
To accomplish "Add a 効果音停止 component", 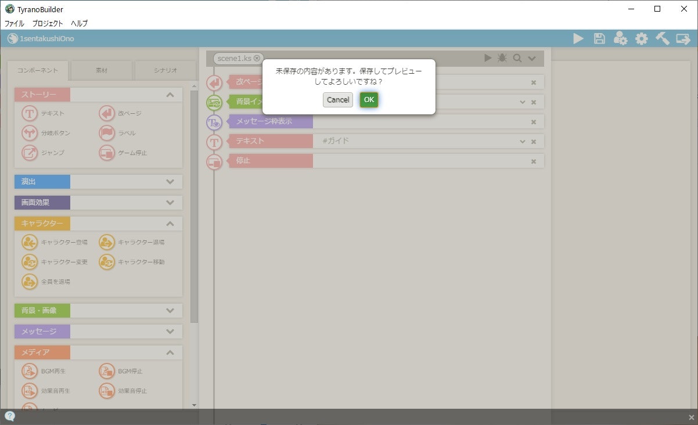I will tap(123, 391).
